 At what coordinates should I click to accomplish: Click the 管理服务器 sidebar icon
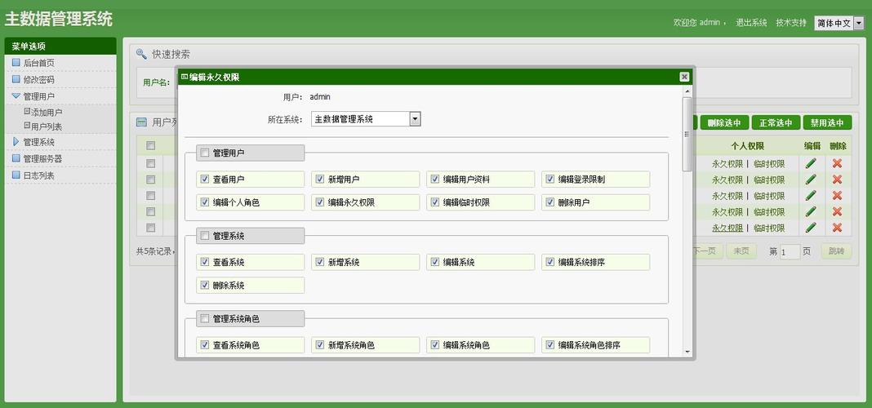click(16, 158)
